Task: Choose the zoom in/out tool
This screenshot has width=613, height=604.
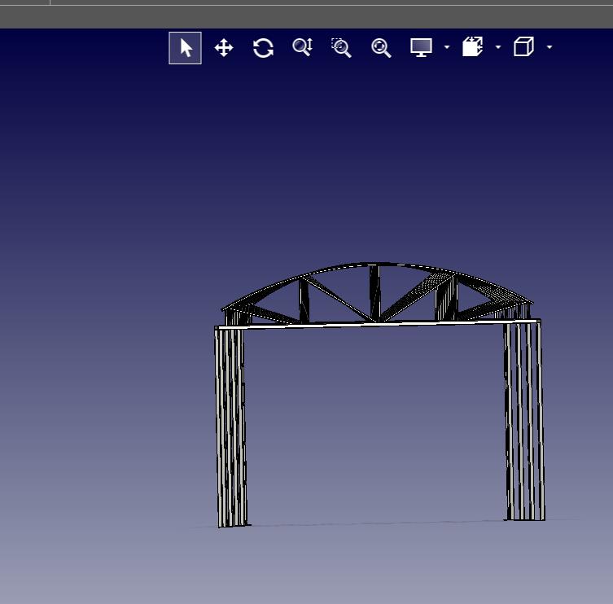Action: click(303, 47)
